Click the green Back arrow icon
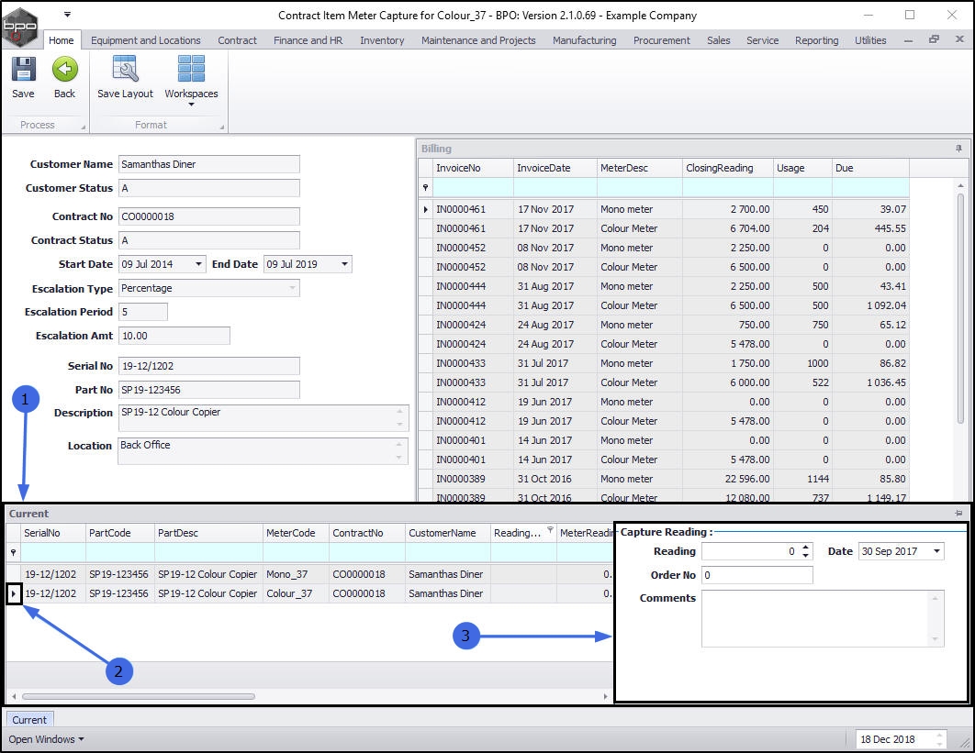975x753 pixels. pos(64,71)
